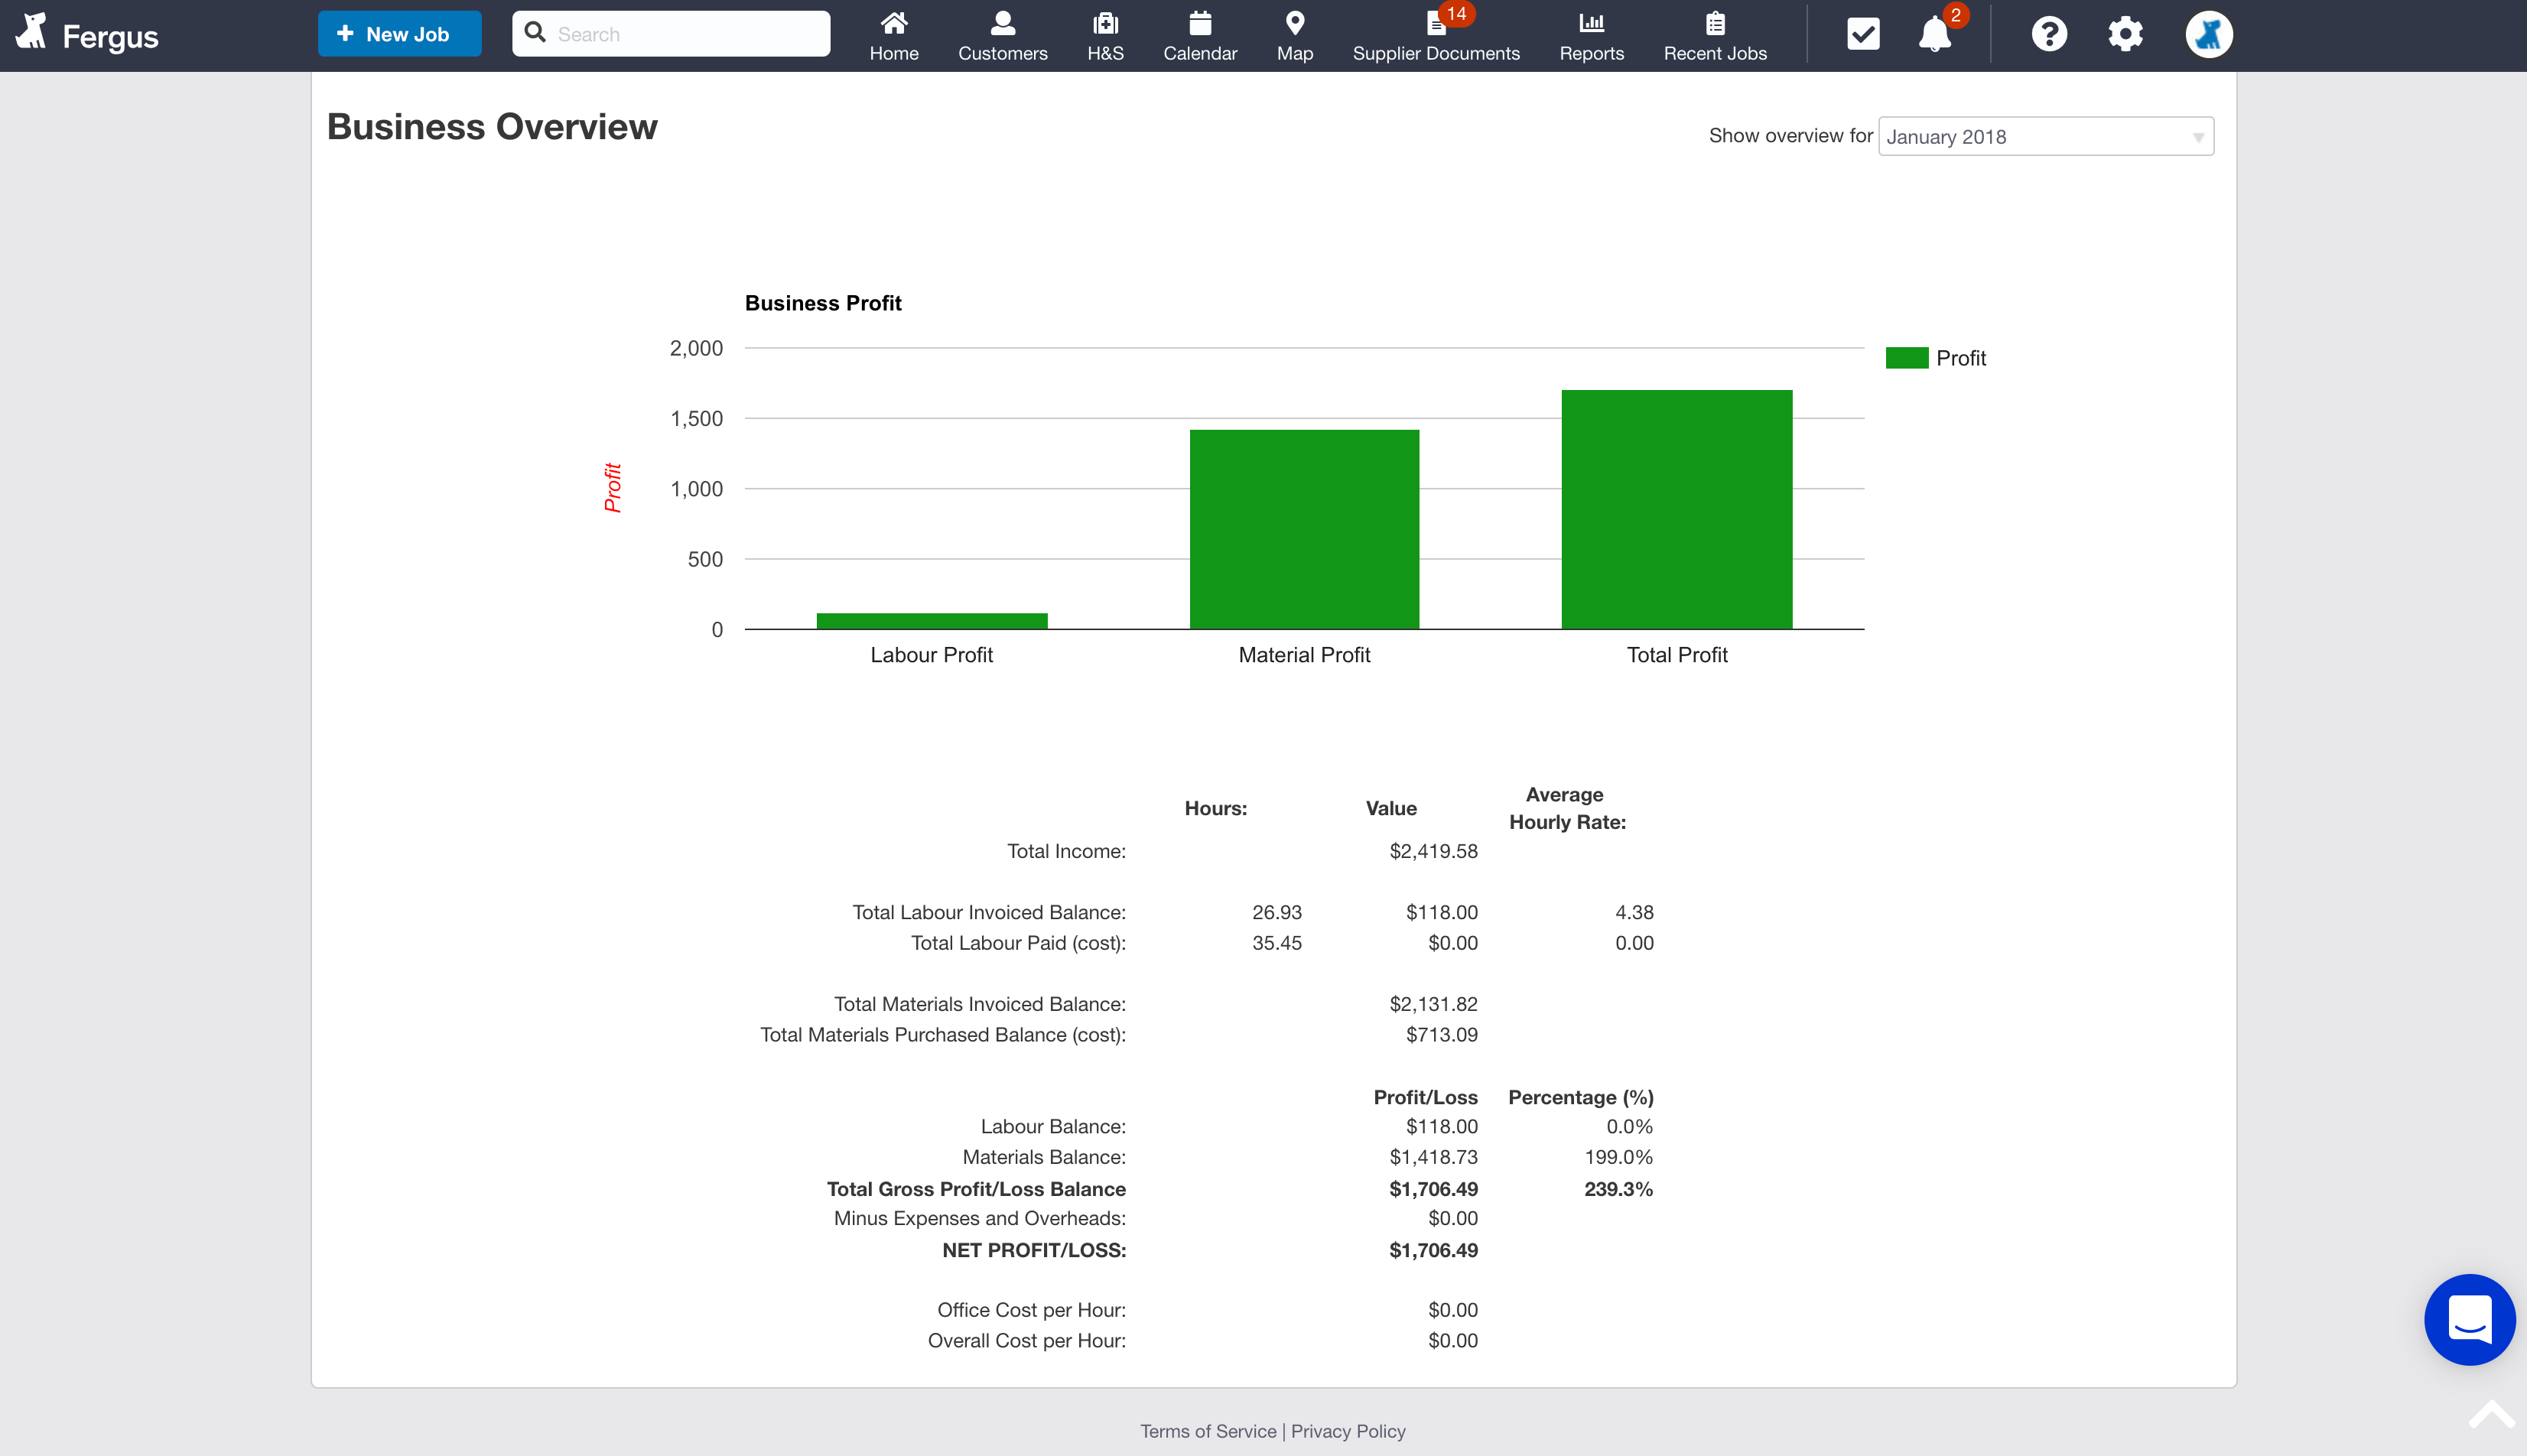Click the green Profit legend swatch
The height and width of the screenshot is (1456, 2527).
[x=1906, y=358]
